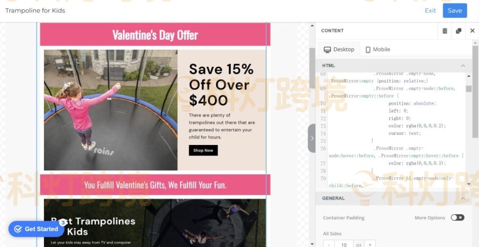The width and height of the screenshot is (479, 247).
Task: Duplicate the content block
Action: tap(458, 30)
